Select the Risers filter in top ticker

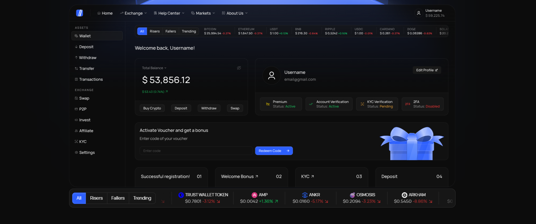coord(155,31)
